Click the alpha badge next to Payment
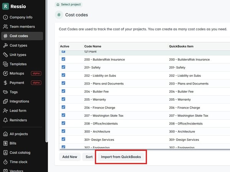Image resolution: width=230 pixels, height=172 pixels. pos(36,83)
